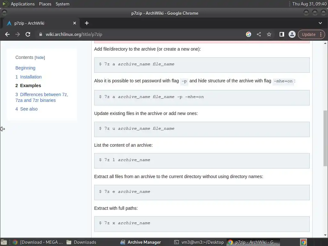
Task: Click the scrollbar up arrow
Action: [x=325, y=43]
